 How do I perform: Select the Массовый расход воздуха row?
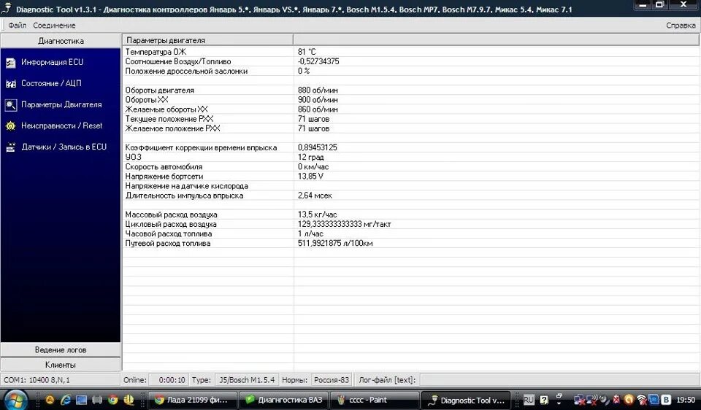point(410,214)
